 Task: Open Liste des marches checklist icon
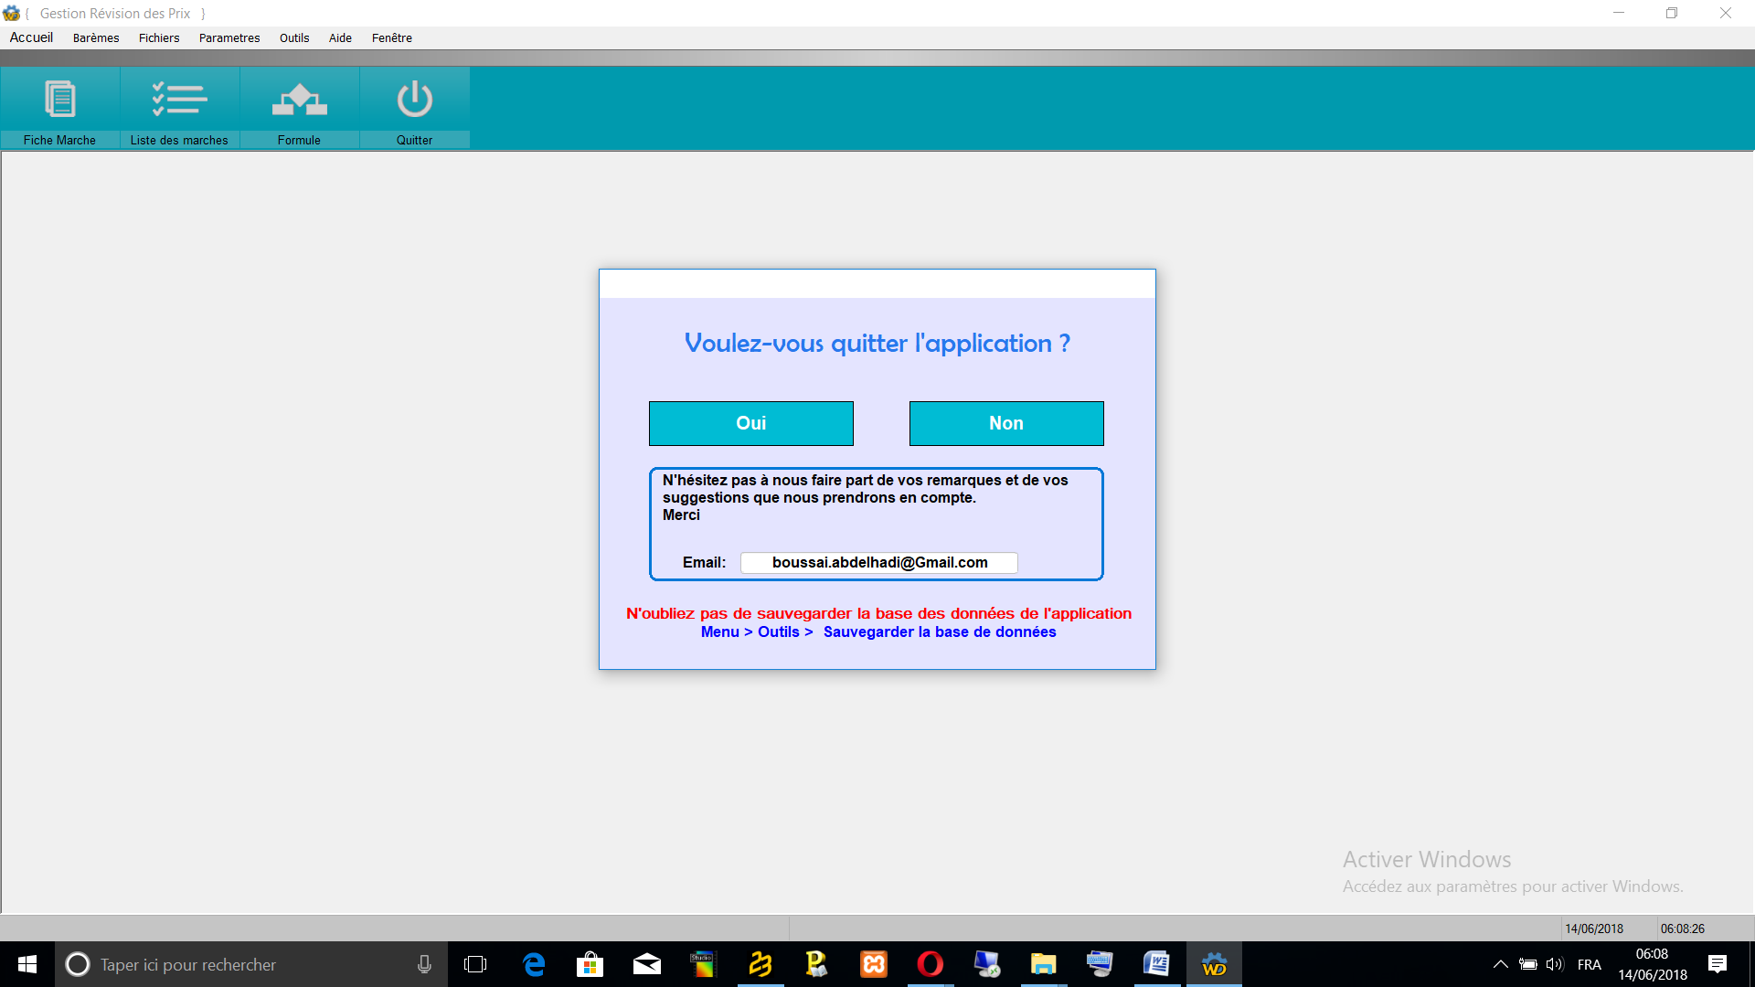(179, 100)
